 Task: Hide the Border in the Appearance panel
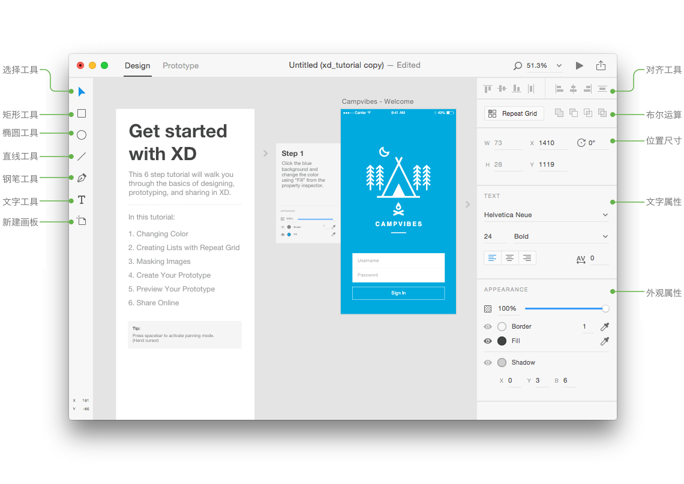pos(487,326)
